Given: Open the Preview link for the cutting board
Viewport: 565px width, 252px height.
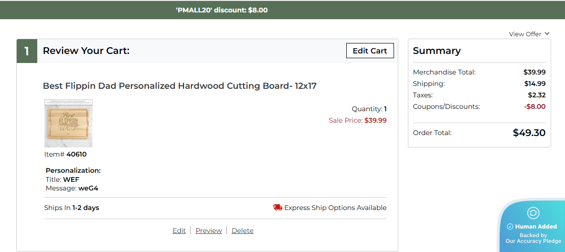Looking at the screenshot, I should 209,231.
